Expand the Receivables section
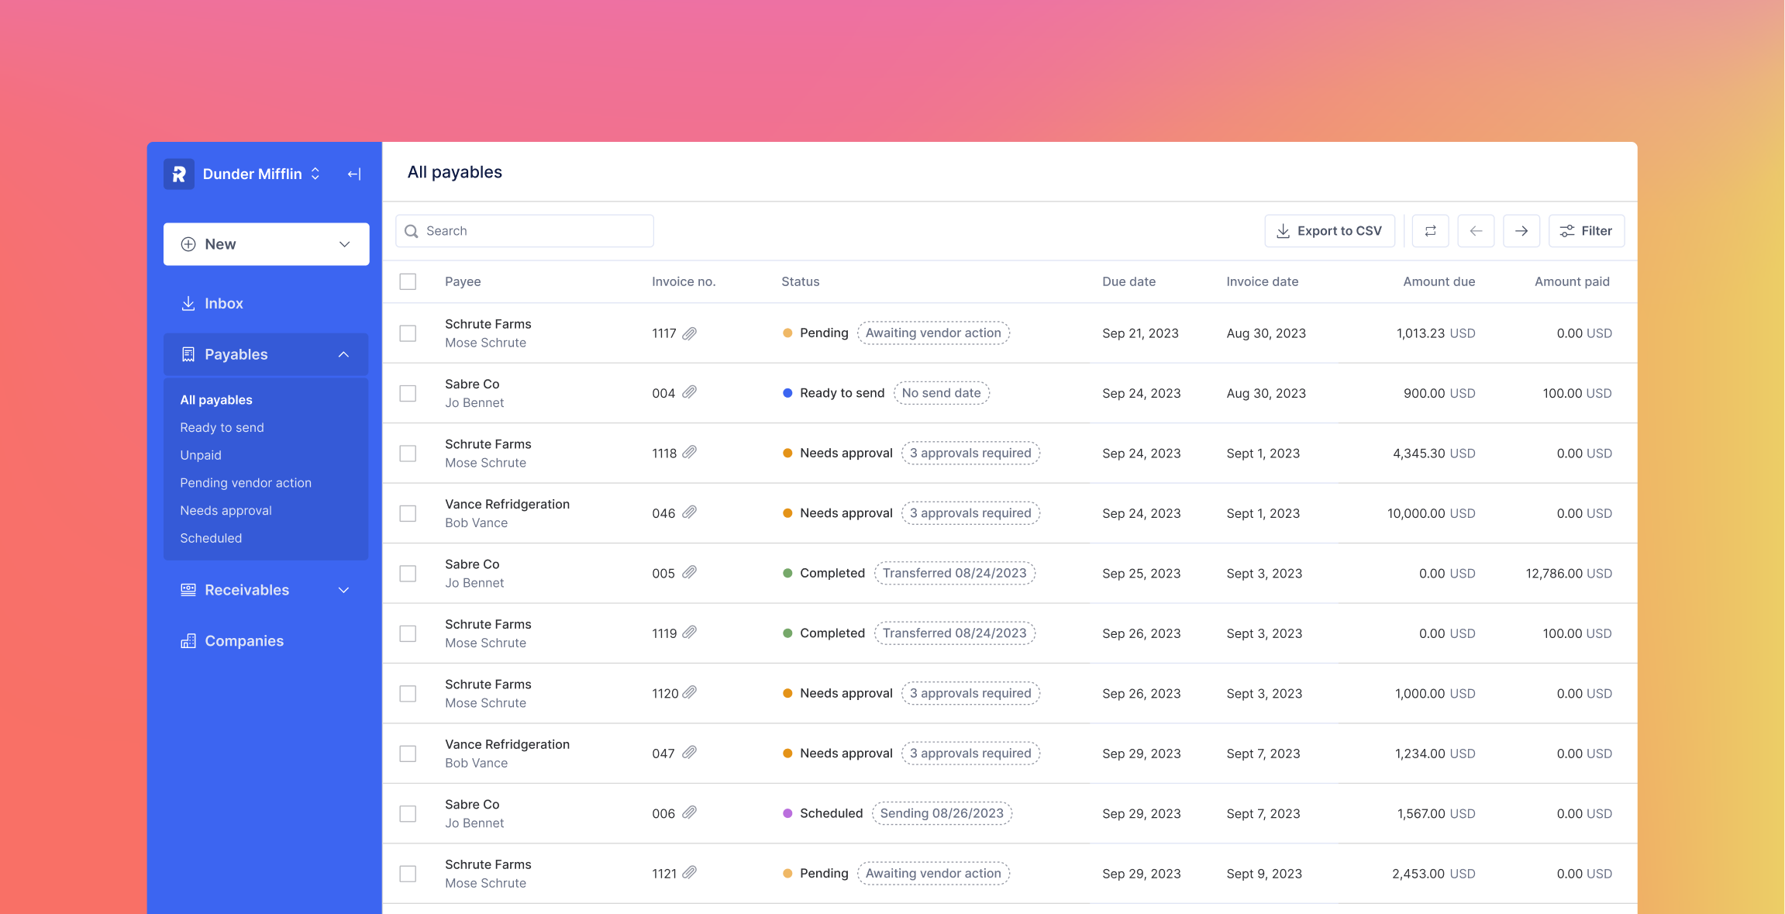Viewport: 1785px width, 914px height. tap(343, 590)
